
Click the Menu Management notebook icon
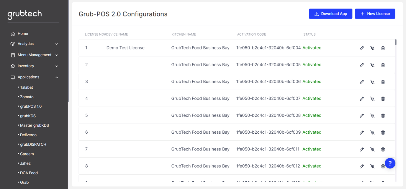pyautogui.click(x=12, y=55)
